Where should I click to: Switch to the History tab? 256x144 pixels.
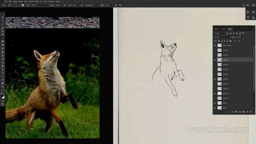(216, 29)
